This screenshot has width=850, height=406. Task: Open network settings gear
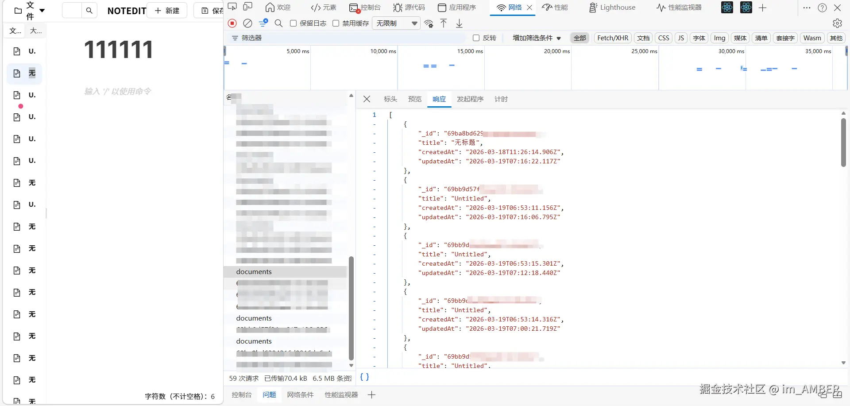pyautogui.click(x=837, y=23)
